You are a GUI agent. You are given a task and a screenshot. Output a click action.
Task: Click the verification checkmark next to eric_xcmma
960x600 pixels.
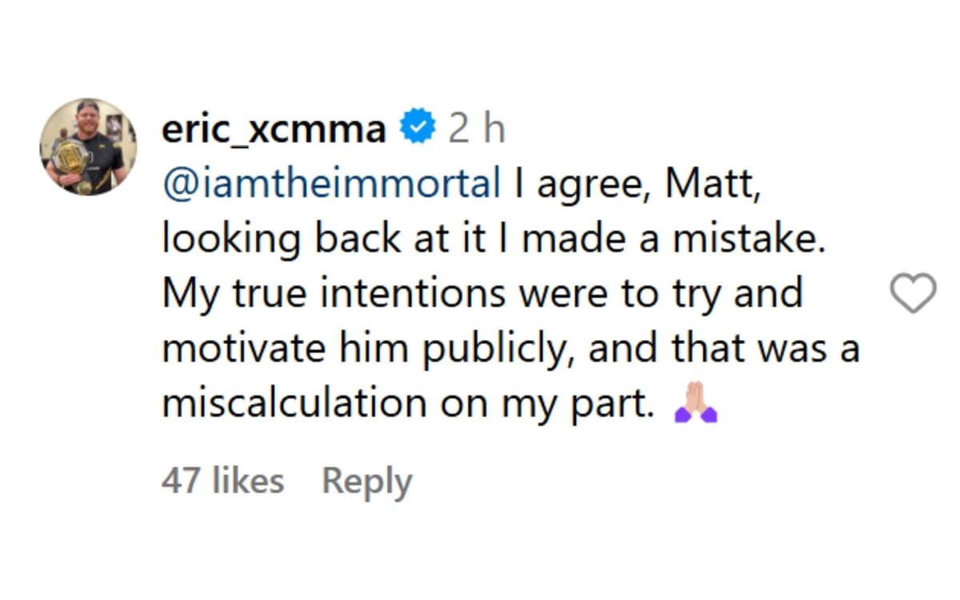tap(417, 125)
